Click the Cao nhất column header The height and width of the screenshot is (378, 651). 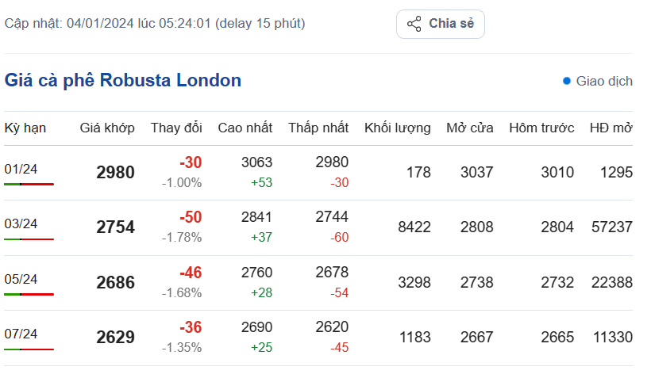point(245,128)
